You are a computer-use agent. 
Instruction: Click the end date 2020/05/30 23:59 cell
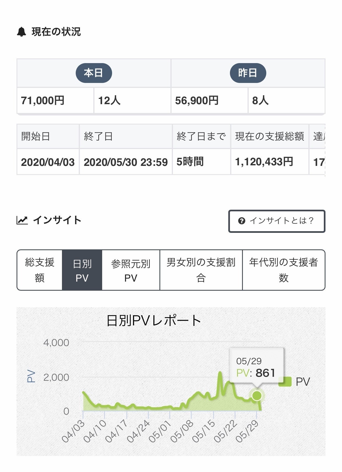[126, 162]
